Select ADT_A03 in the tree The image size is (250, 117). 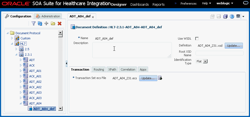point(35,93)
